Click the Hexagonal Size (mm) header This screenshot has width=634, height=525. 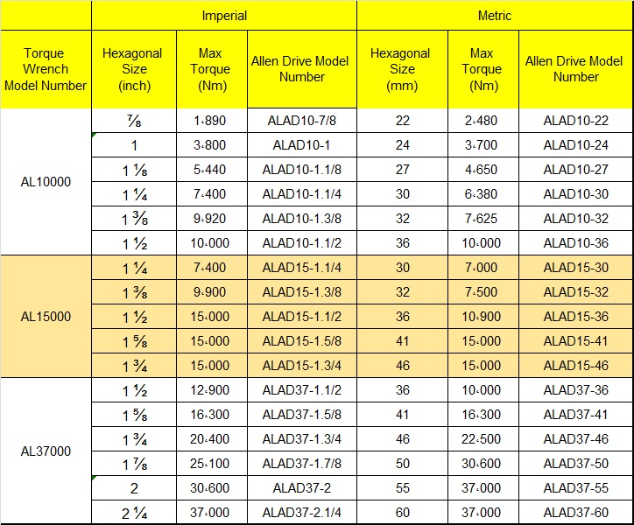(x=402, y=69)
